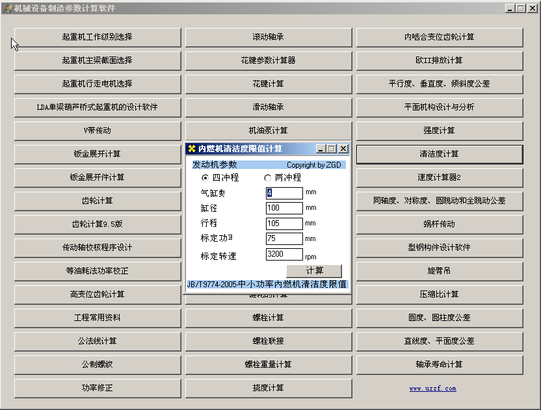Screen dimensions: 541x410
Task: Open 强度计算 module
Action: [x=440, y=131]
